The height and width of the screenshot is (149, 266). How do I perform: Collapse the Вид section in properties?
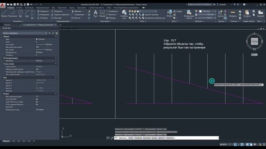[x=56, y=77]
